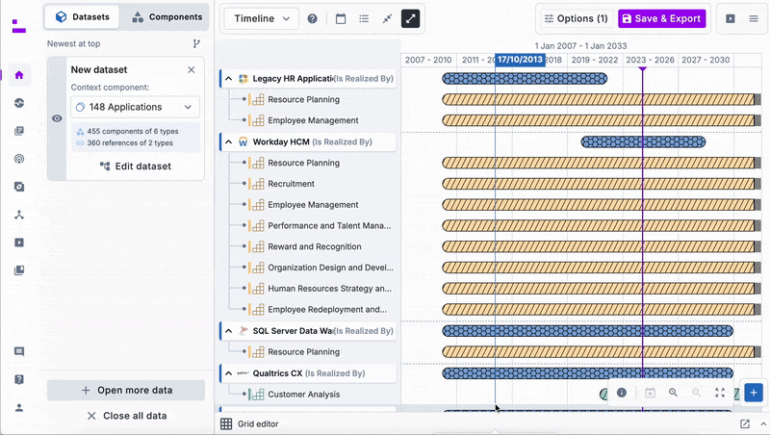Click the radar target icon in sidebar
Screen dimensions: 770x435
19,159
